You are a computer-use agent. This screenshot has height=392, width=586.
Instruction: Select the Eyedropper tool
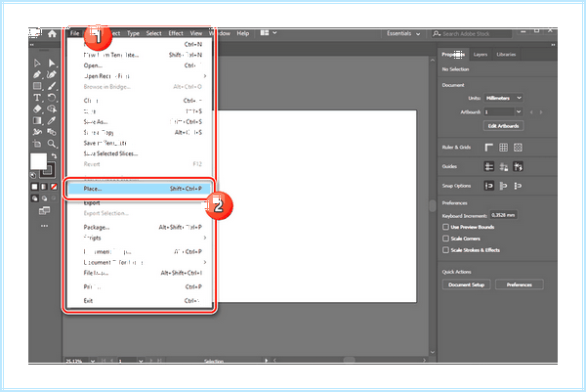click(52, 120)
